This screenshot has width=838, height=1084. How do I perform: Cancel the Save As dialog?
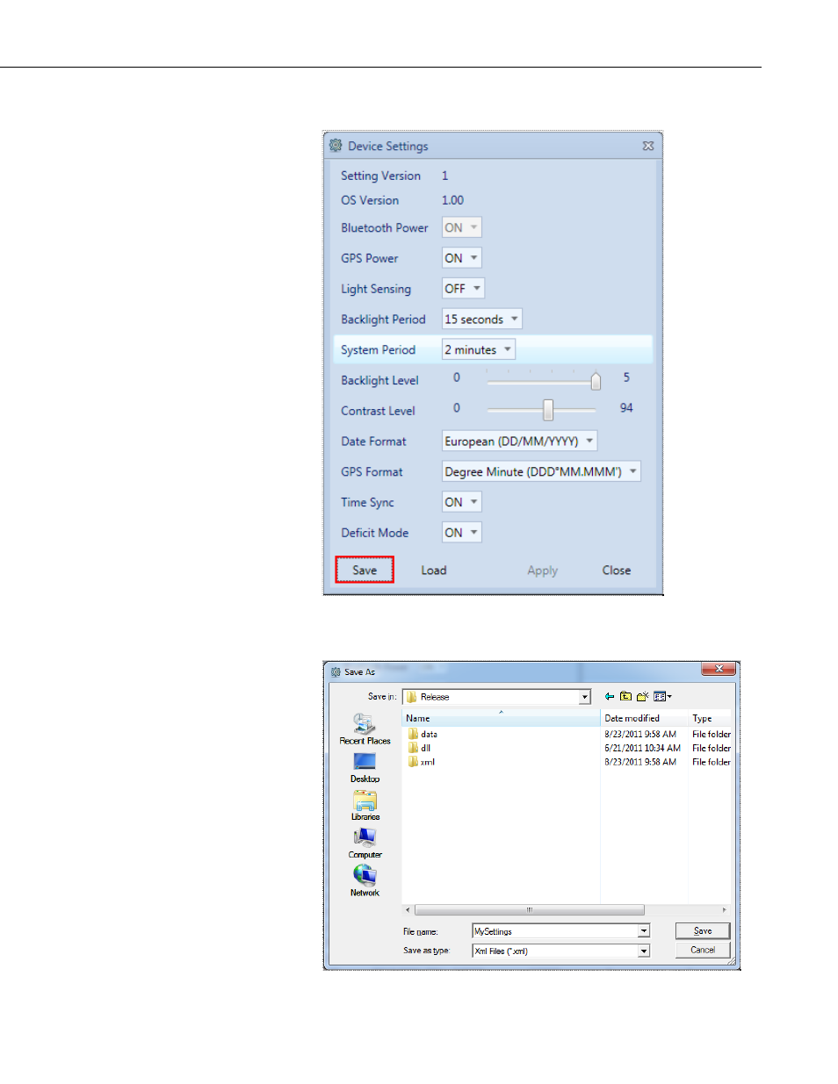tap(703, 951)
